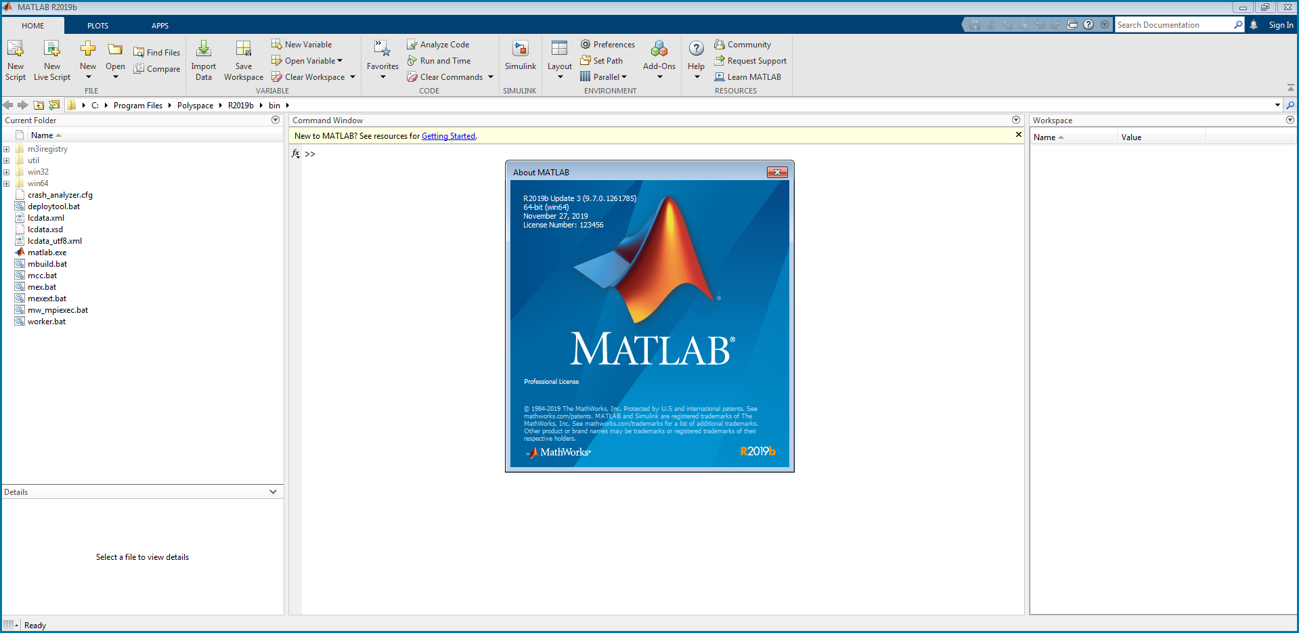Collapse the Details panel
1299x633 pixels.
(273, 492)
